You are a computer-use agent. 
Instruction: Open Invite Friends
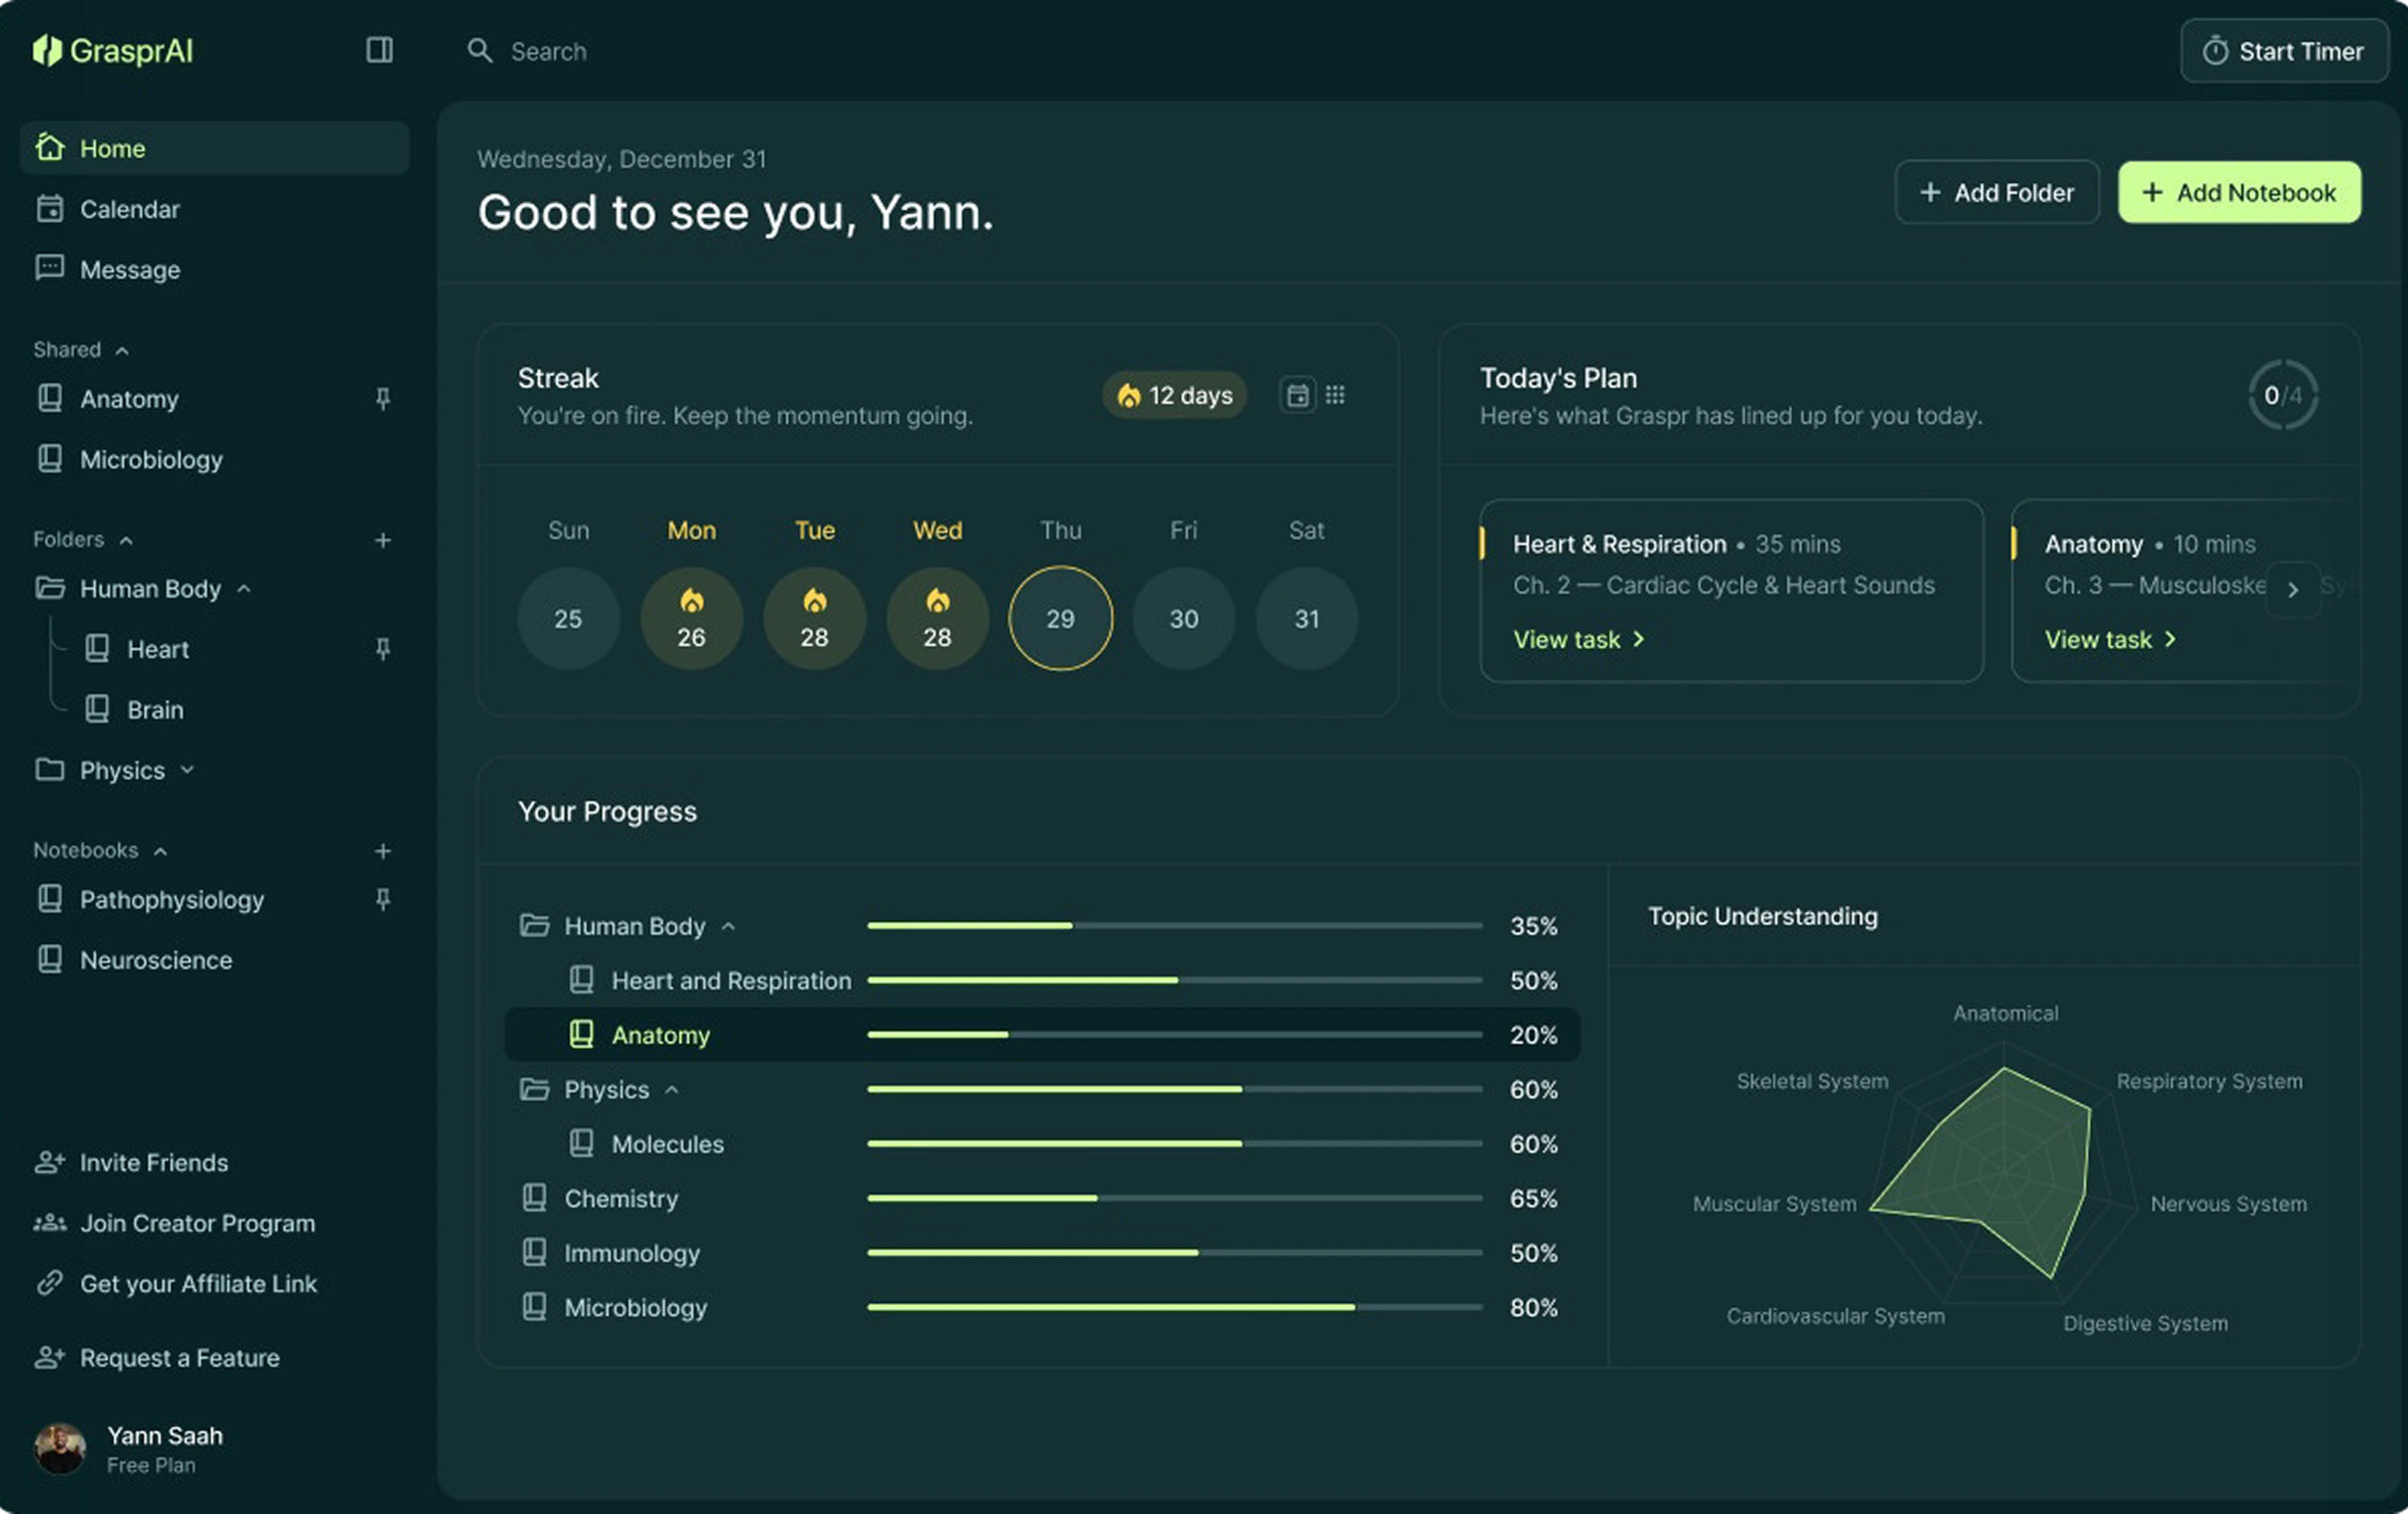point(131,1162)
